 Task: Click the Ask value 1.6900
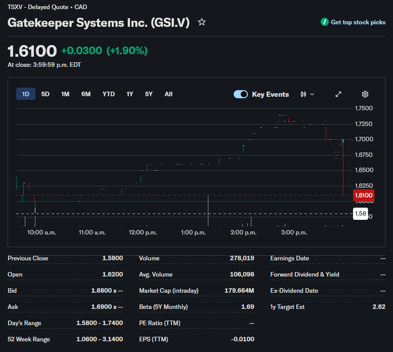[107, 307]
